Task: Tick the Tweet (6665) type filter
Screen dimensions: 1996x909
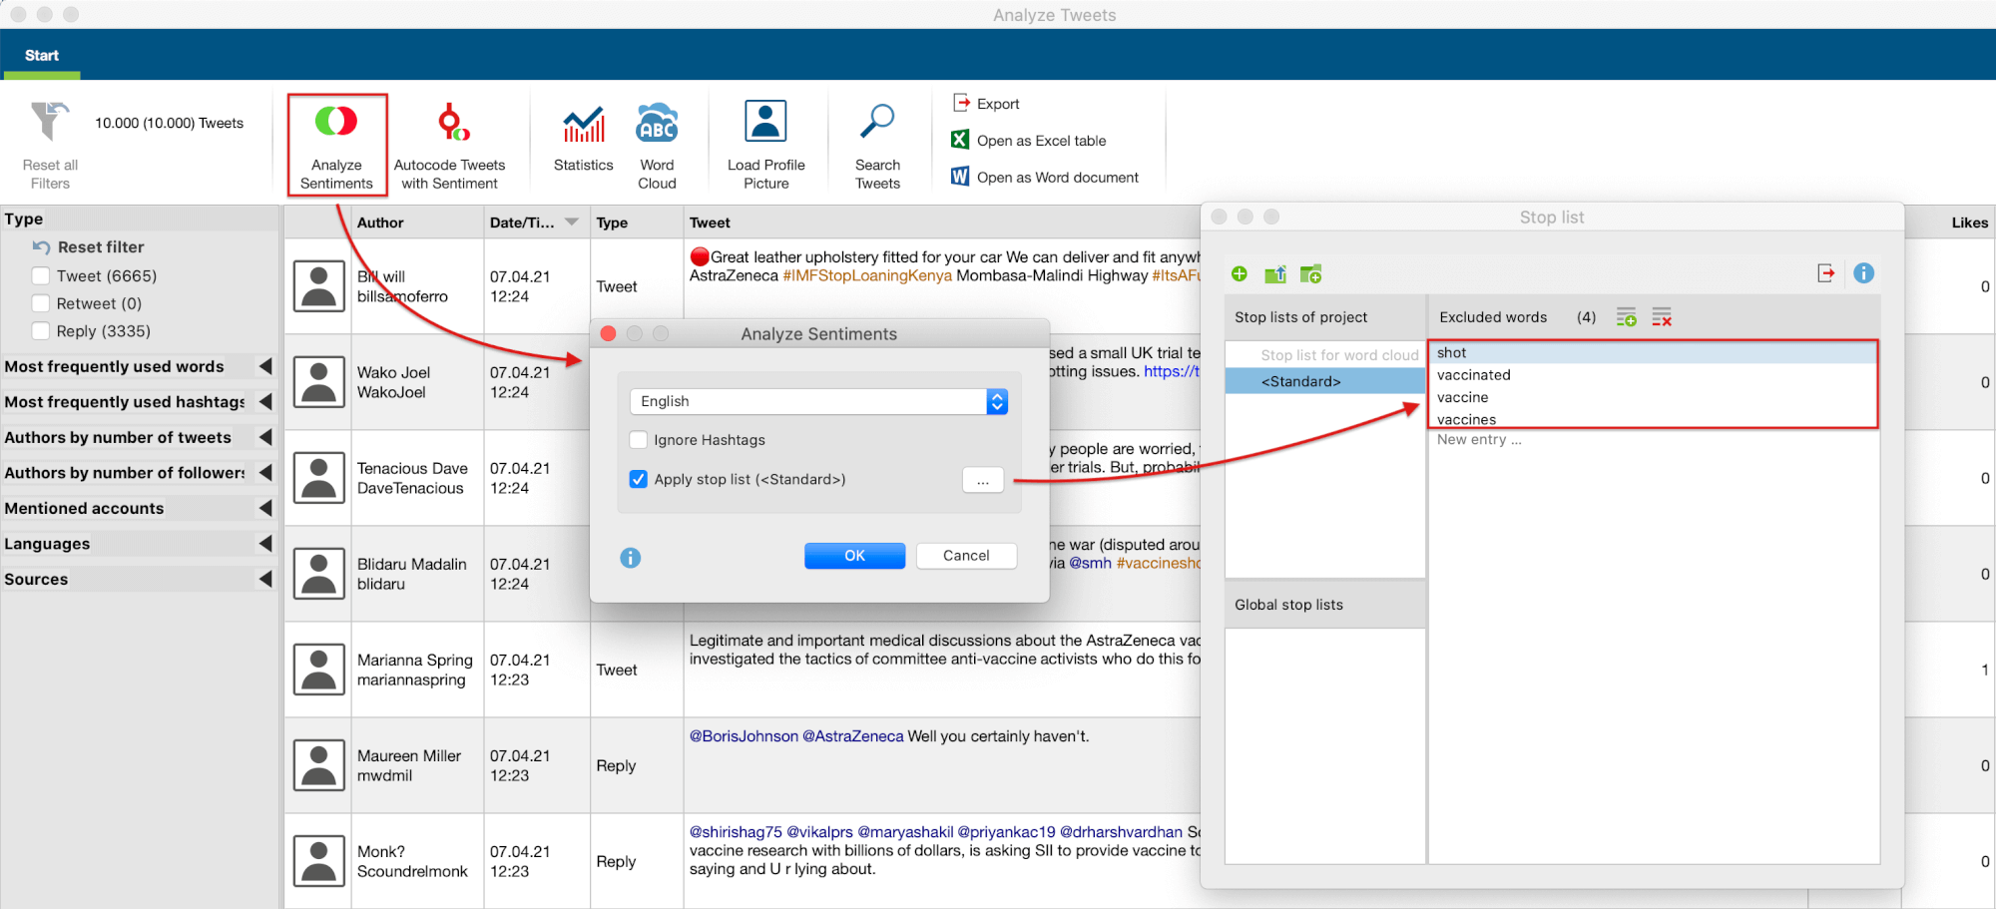Action: click(x=41, y=275)
